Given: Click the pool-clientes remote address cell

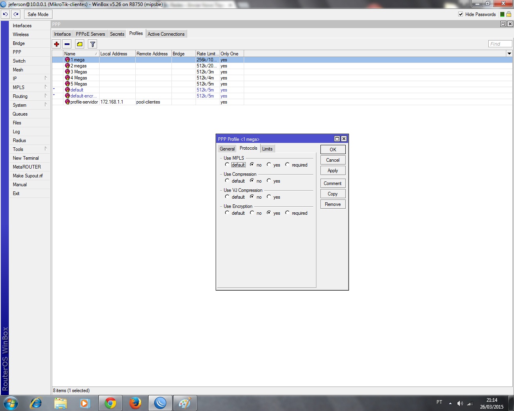Looking at the screenshot, I should 148,102.
